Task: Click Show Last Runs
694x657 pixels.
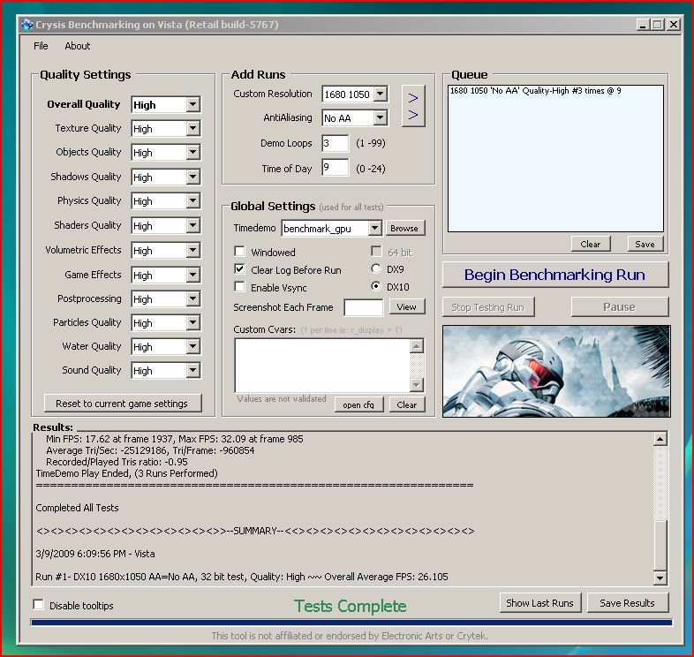Action: [540, 603]
